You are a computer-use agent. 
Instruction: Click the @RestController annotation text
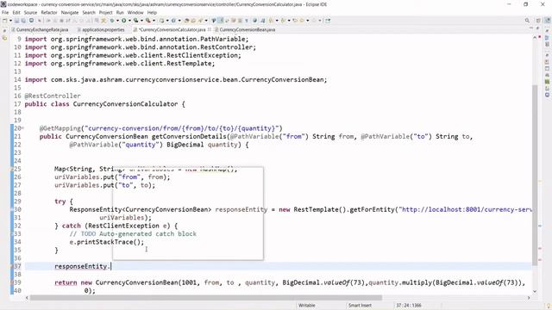[53, 96]
